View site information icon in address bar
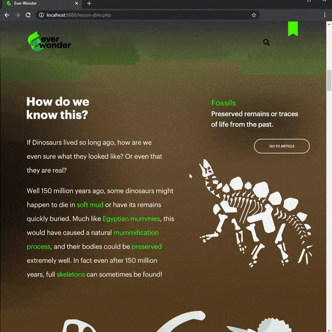The image size is (332, 332). (x=41, y=15)
